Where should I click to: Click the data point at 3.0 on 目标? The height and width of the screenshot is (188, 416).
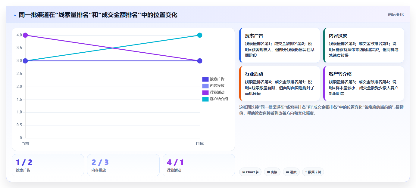pos(199,61)
